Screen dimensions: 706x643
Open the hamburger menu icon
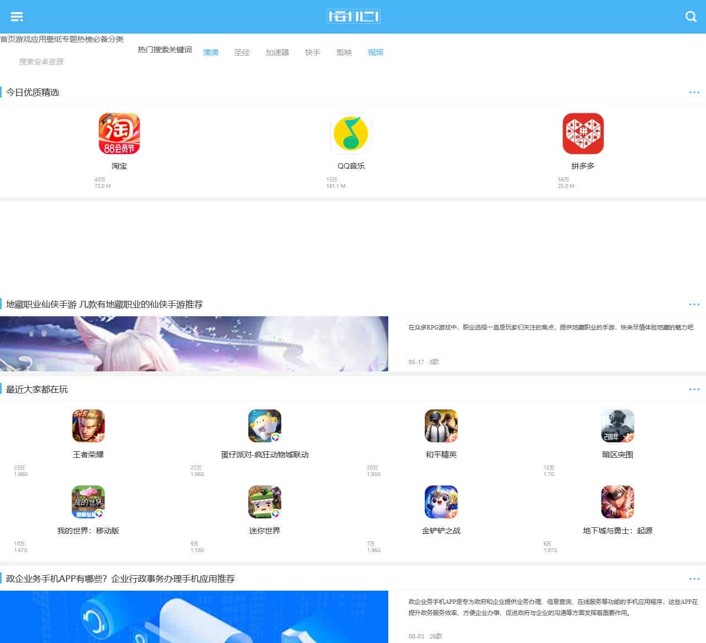tap(17, 17)
